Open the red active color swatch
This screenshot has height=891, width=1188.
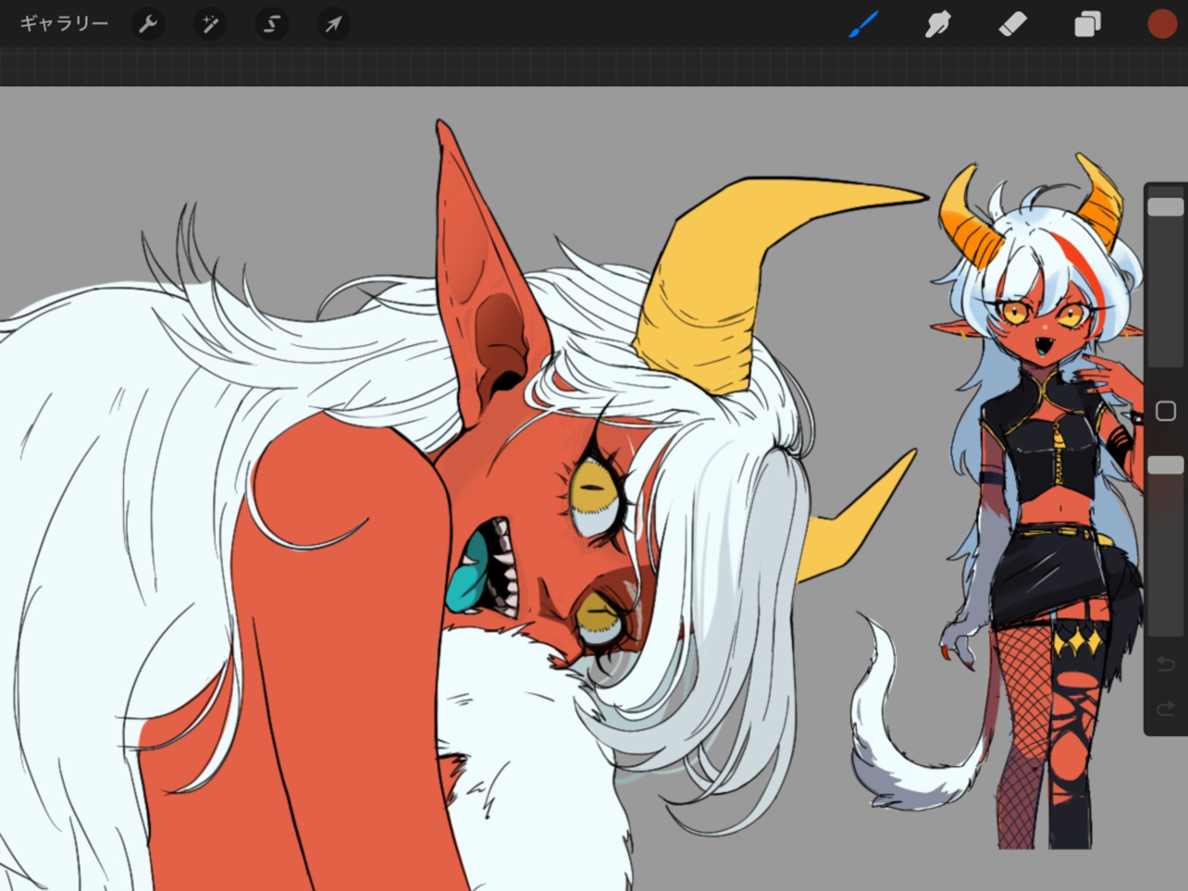1162,24
